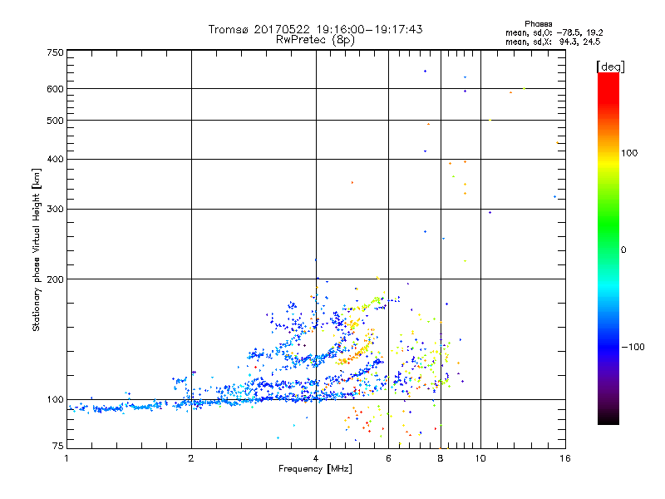
Task: Click the y-axis '750' tick label
Action: pyautogui.click(x=55, y=52)
